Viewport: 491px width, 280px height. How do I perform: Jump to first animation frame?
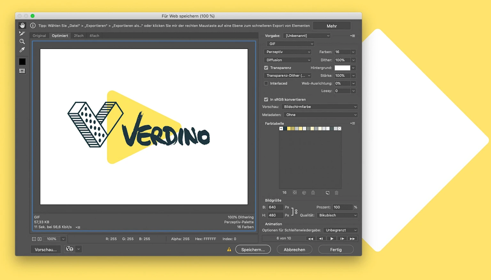click(x=310, y=239)
